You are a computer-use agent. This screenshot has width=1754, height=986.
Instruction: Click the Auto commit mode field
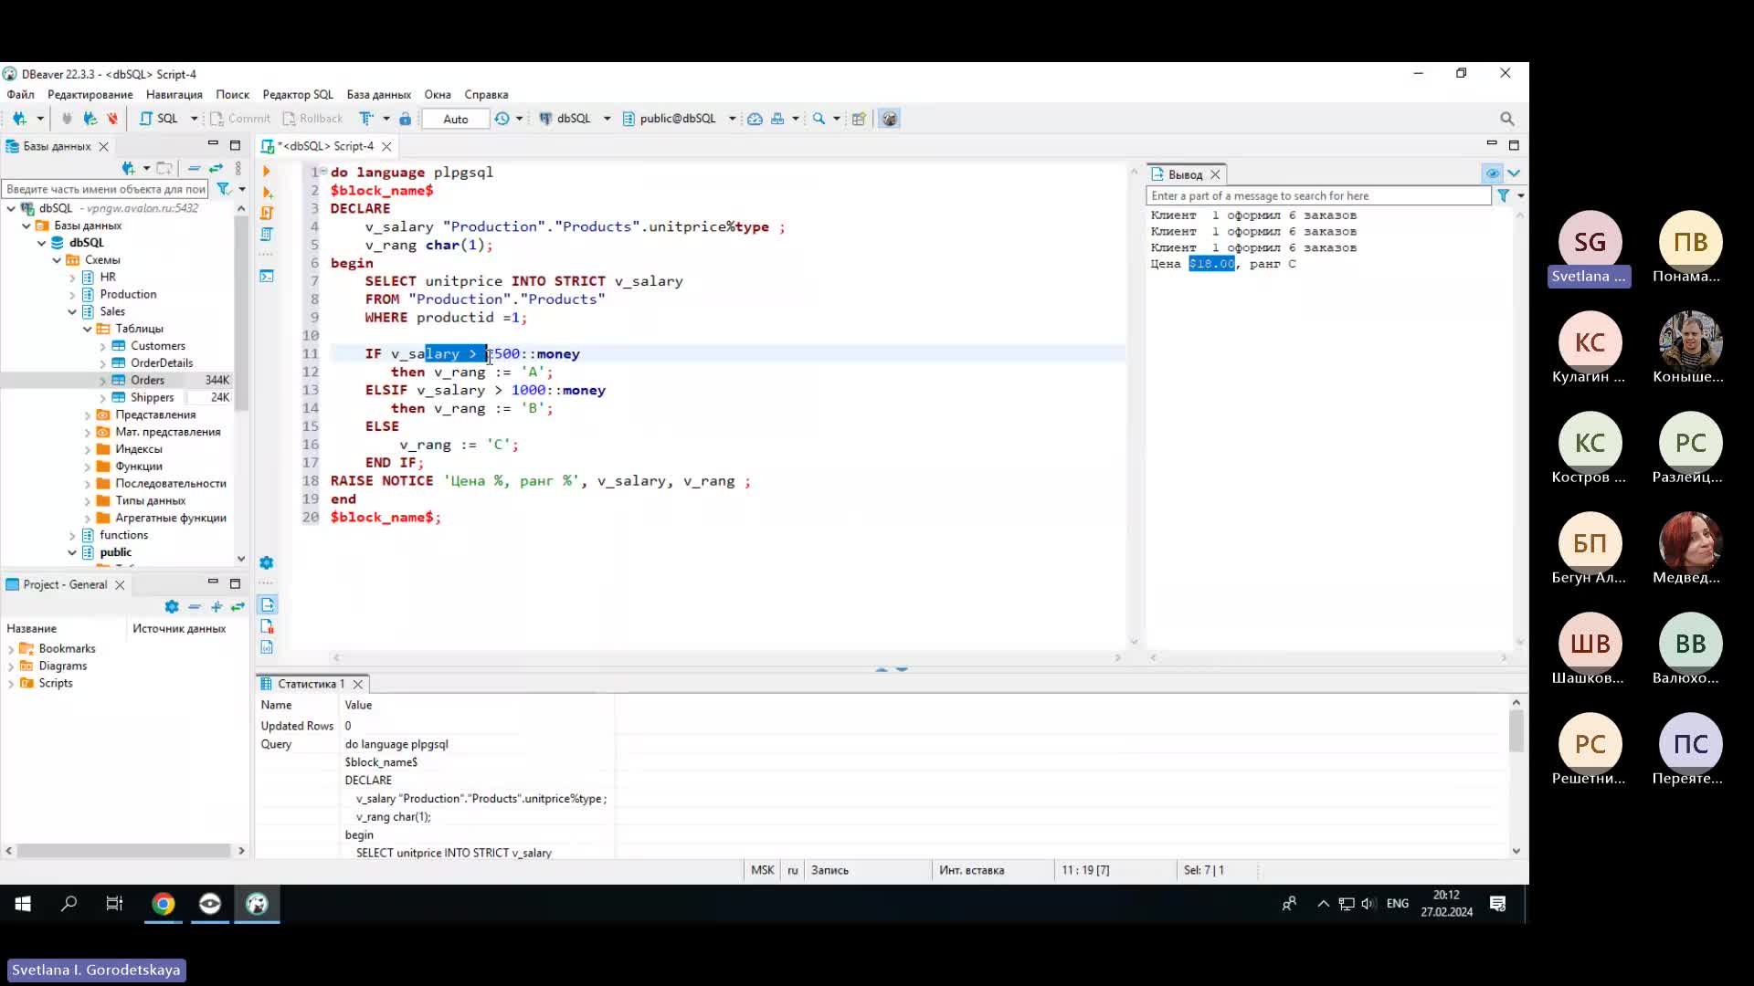pyautogui.click(x=455, y=119)
